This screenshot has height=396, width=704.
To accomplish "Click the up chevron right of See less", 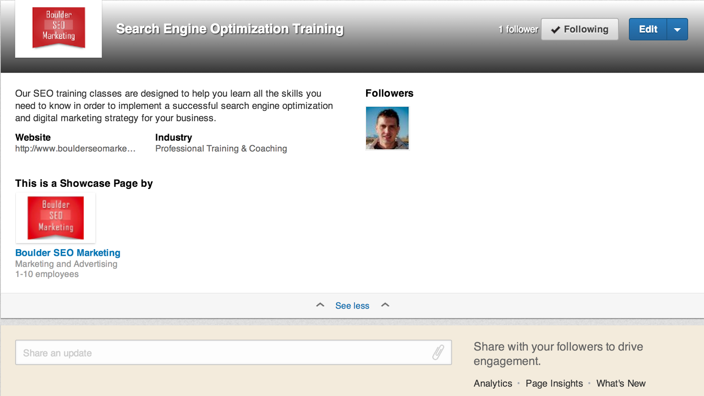I will [x=385, y=305].
